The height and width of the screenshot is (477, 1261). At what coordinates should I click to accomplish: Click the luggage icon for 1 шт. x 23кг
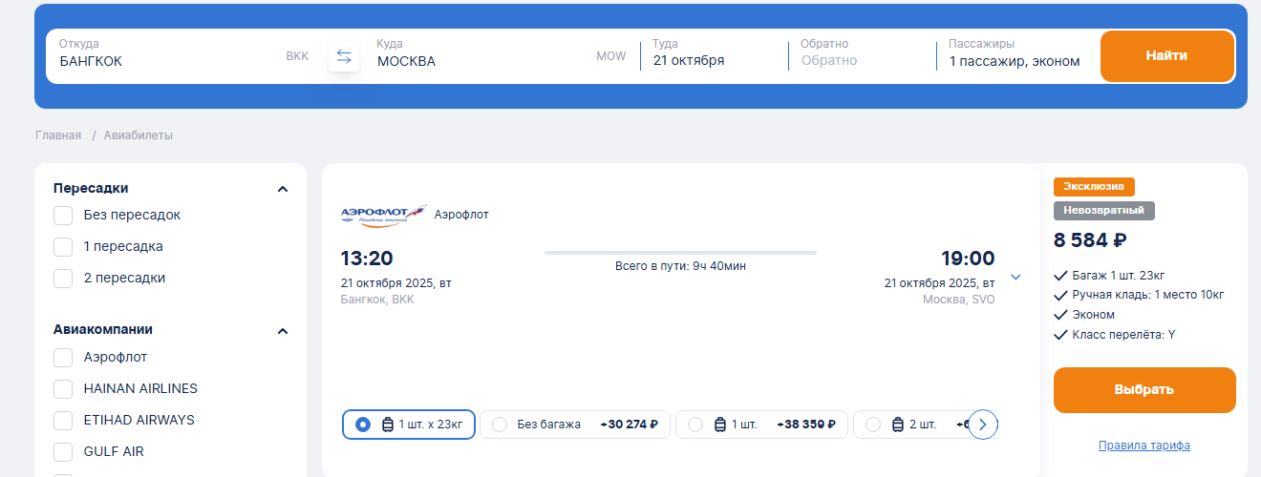point(388,425)
